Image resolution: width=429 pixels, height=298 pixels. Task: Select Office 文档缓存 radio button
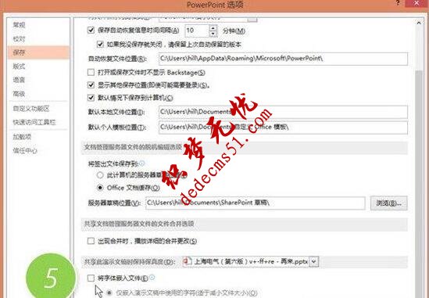coord(100,188)
